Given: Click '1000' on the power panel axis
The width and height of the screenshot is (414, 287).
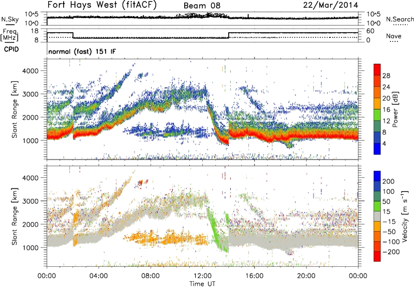Looking at the screenshot, I should 30,140.
